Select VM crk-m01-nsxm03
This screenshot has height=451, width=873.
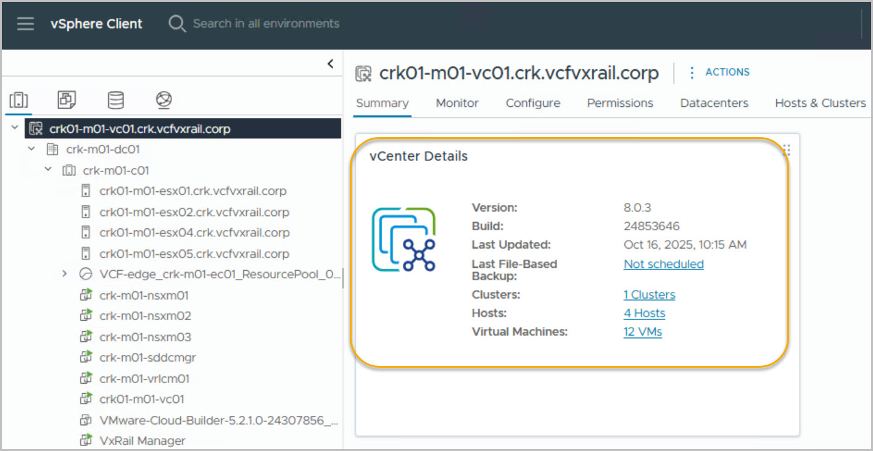(x=145, y=337)
